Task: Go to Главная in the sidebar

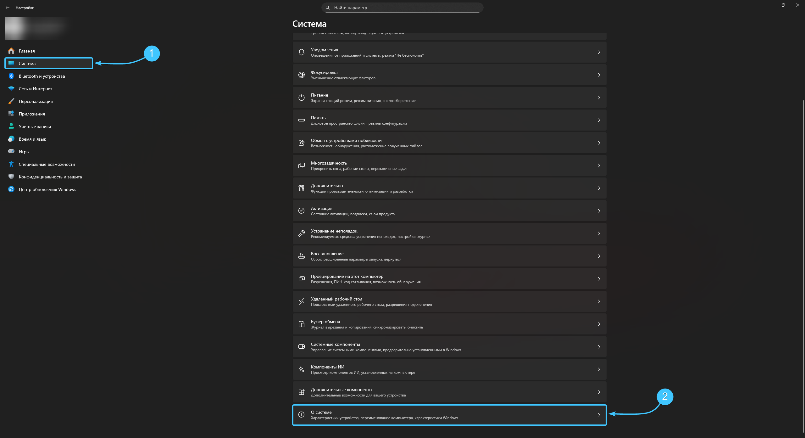Action: pyautogui.click(x=27, y=51)
